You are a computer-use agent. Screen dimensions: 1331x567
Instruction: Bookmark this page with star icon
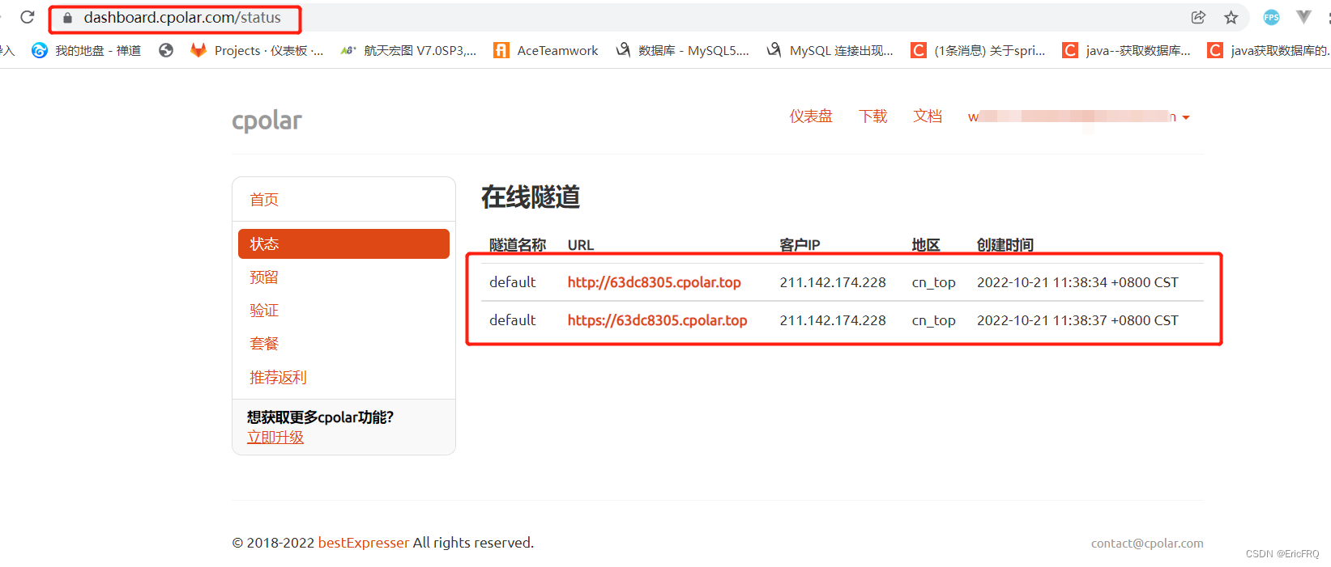pyautogui.click(x=1231, y=17)
